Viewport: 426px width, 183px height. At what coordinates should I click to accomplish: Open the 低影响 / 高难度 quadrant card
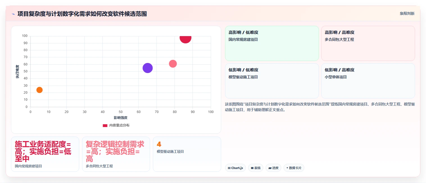[368, 81]
